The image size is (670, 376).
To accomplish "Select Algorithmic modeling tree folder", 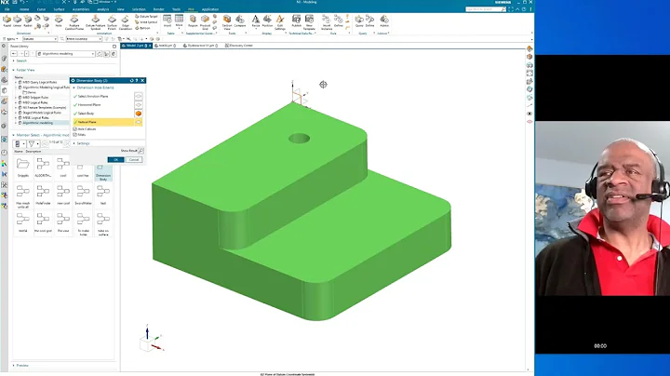I will coord(37,123).
